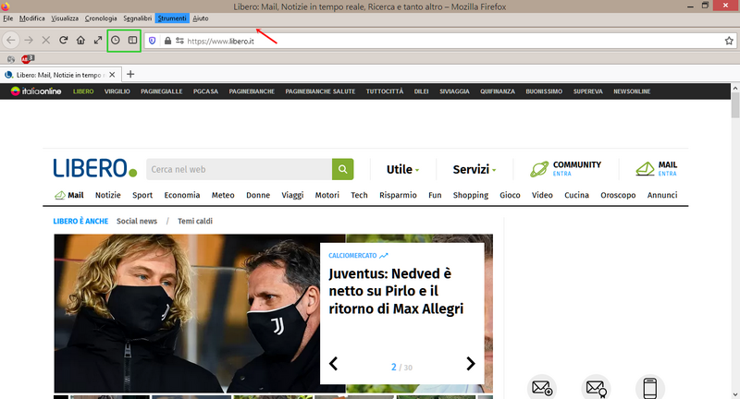The height and width of the screenshot is (399, 740).
Task: Open the Cronologia menu
Action: coord(101,18)
